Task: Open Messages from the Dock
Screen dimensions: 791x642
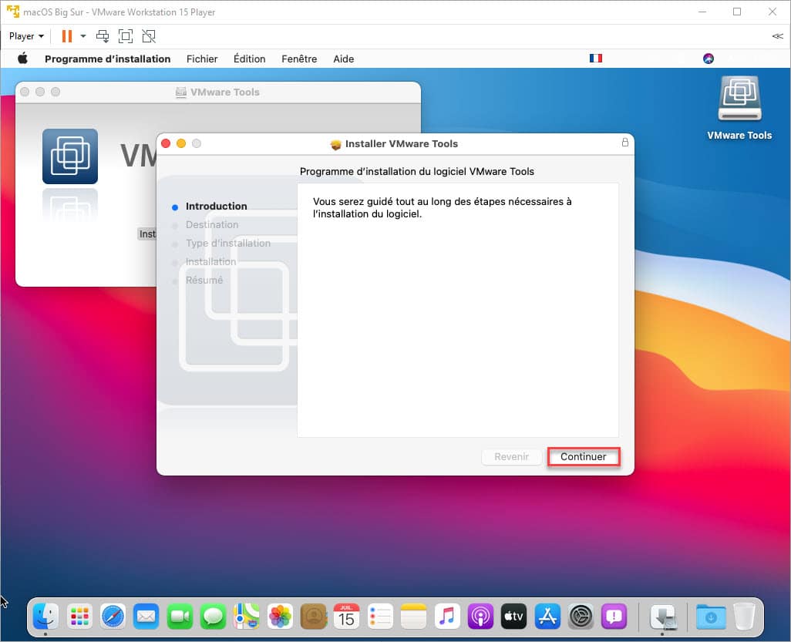Action: (x=213, y=617)
